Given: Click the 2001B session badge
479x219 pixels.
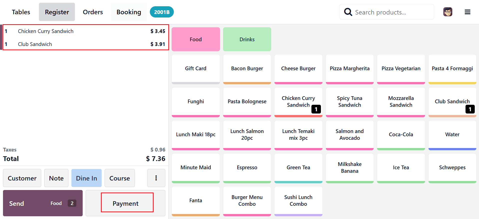Looking at the screenshot, I should pos(162,12).
